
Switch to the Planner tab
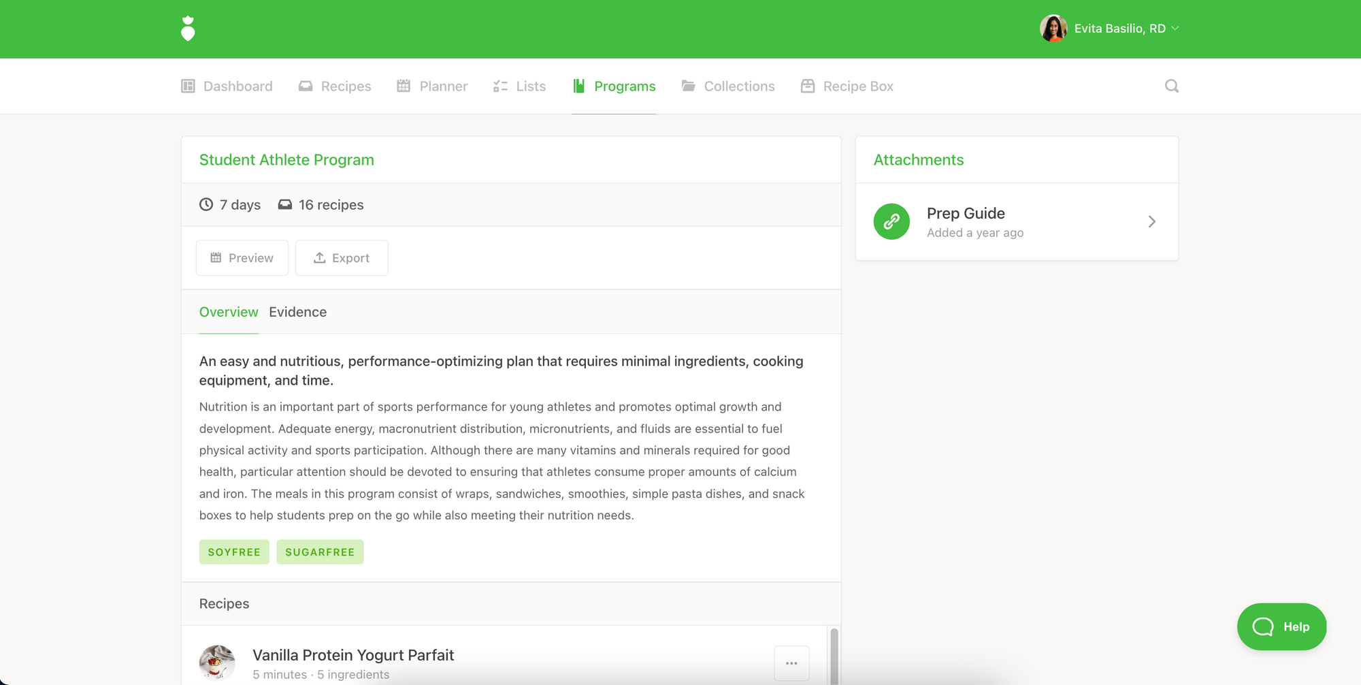432,86
